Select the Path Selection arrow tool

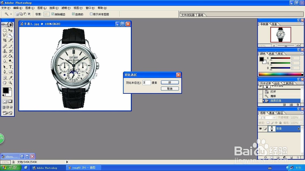point(5,67)
